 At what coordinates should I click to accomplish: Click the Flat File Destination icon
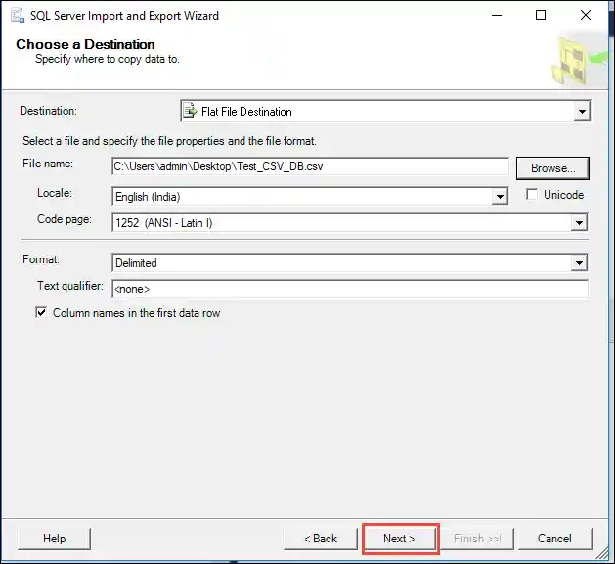pyautogui.click(x=191, y=112)
